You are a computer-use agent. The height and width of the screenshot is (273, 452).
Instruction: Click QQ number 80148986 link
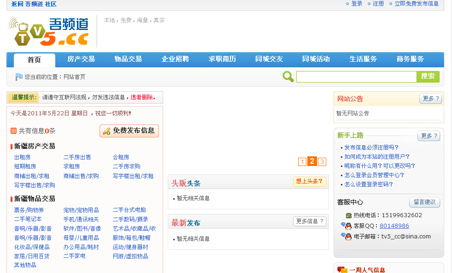(394, 226)
